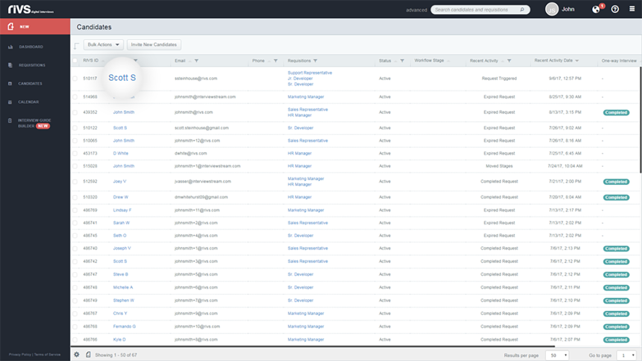Click the vertical scrollbar on right edge
The width and height of the screenshot is (642, 361).
click(640, 120)
